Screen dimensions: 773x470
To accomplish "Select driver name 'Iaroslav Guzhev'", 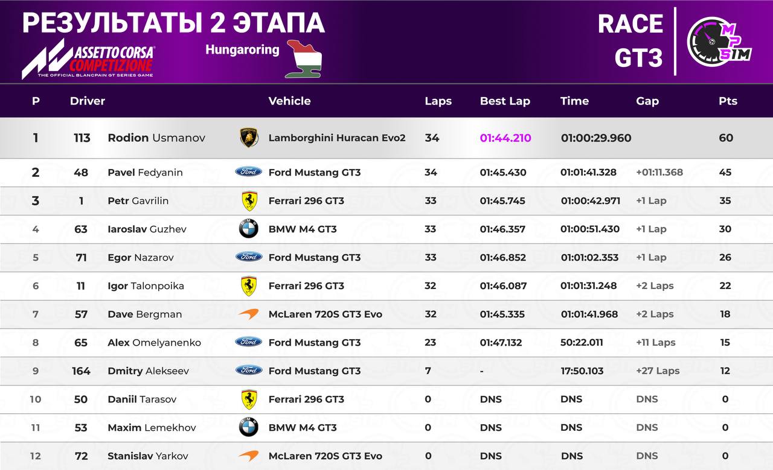I will coord(147,229).
